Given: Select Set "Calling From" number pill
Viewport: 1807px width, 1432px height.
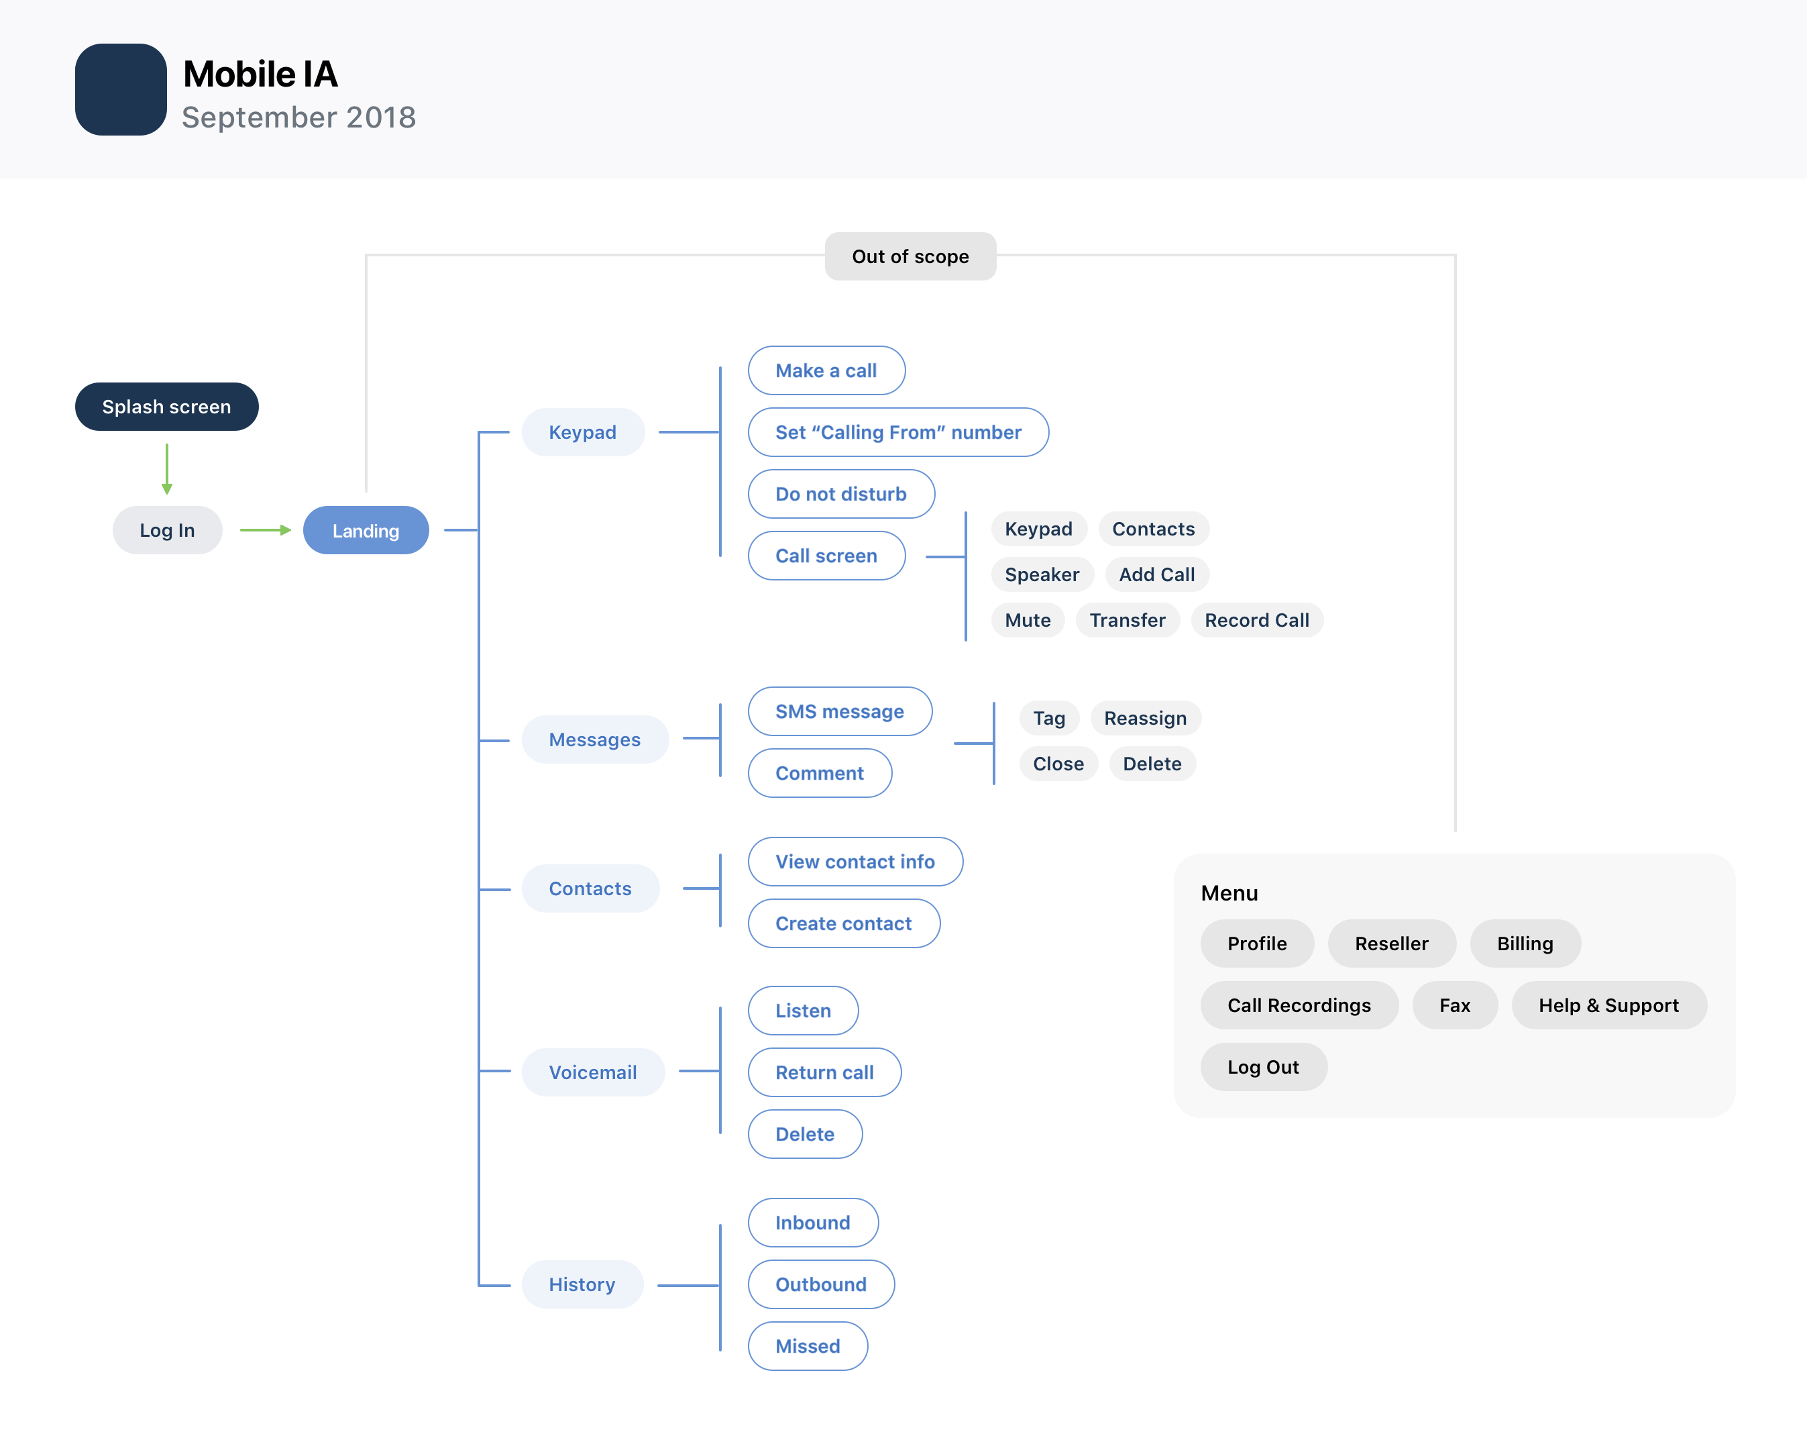Looking at the screenshot, I should 897,431.
